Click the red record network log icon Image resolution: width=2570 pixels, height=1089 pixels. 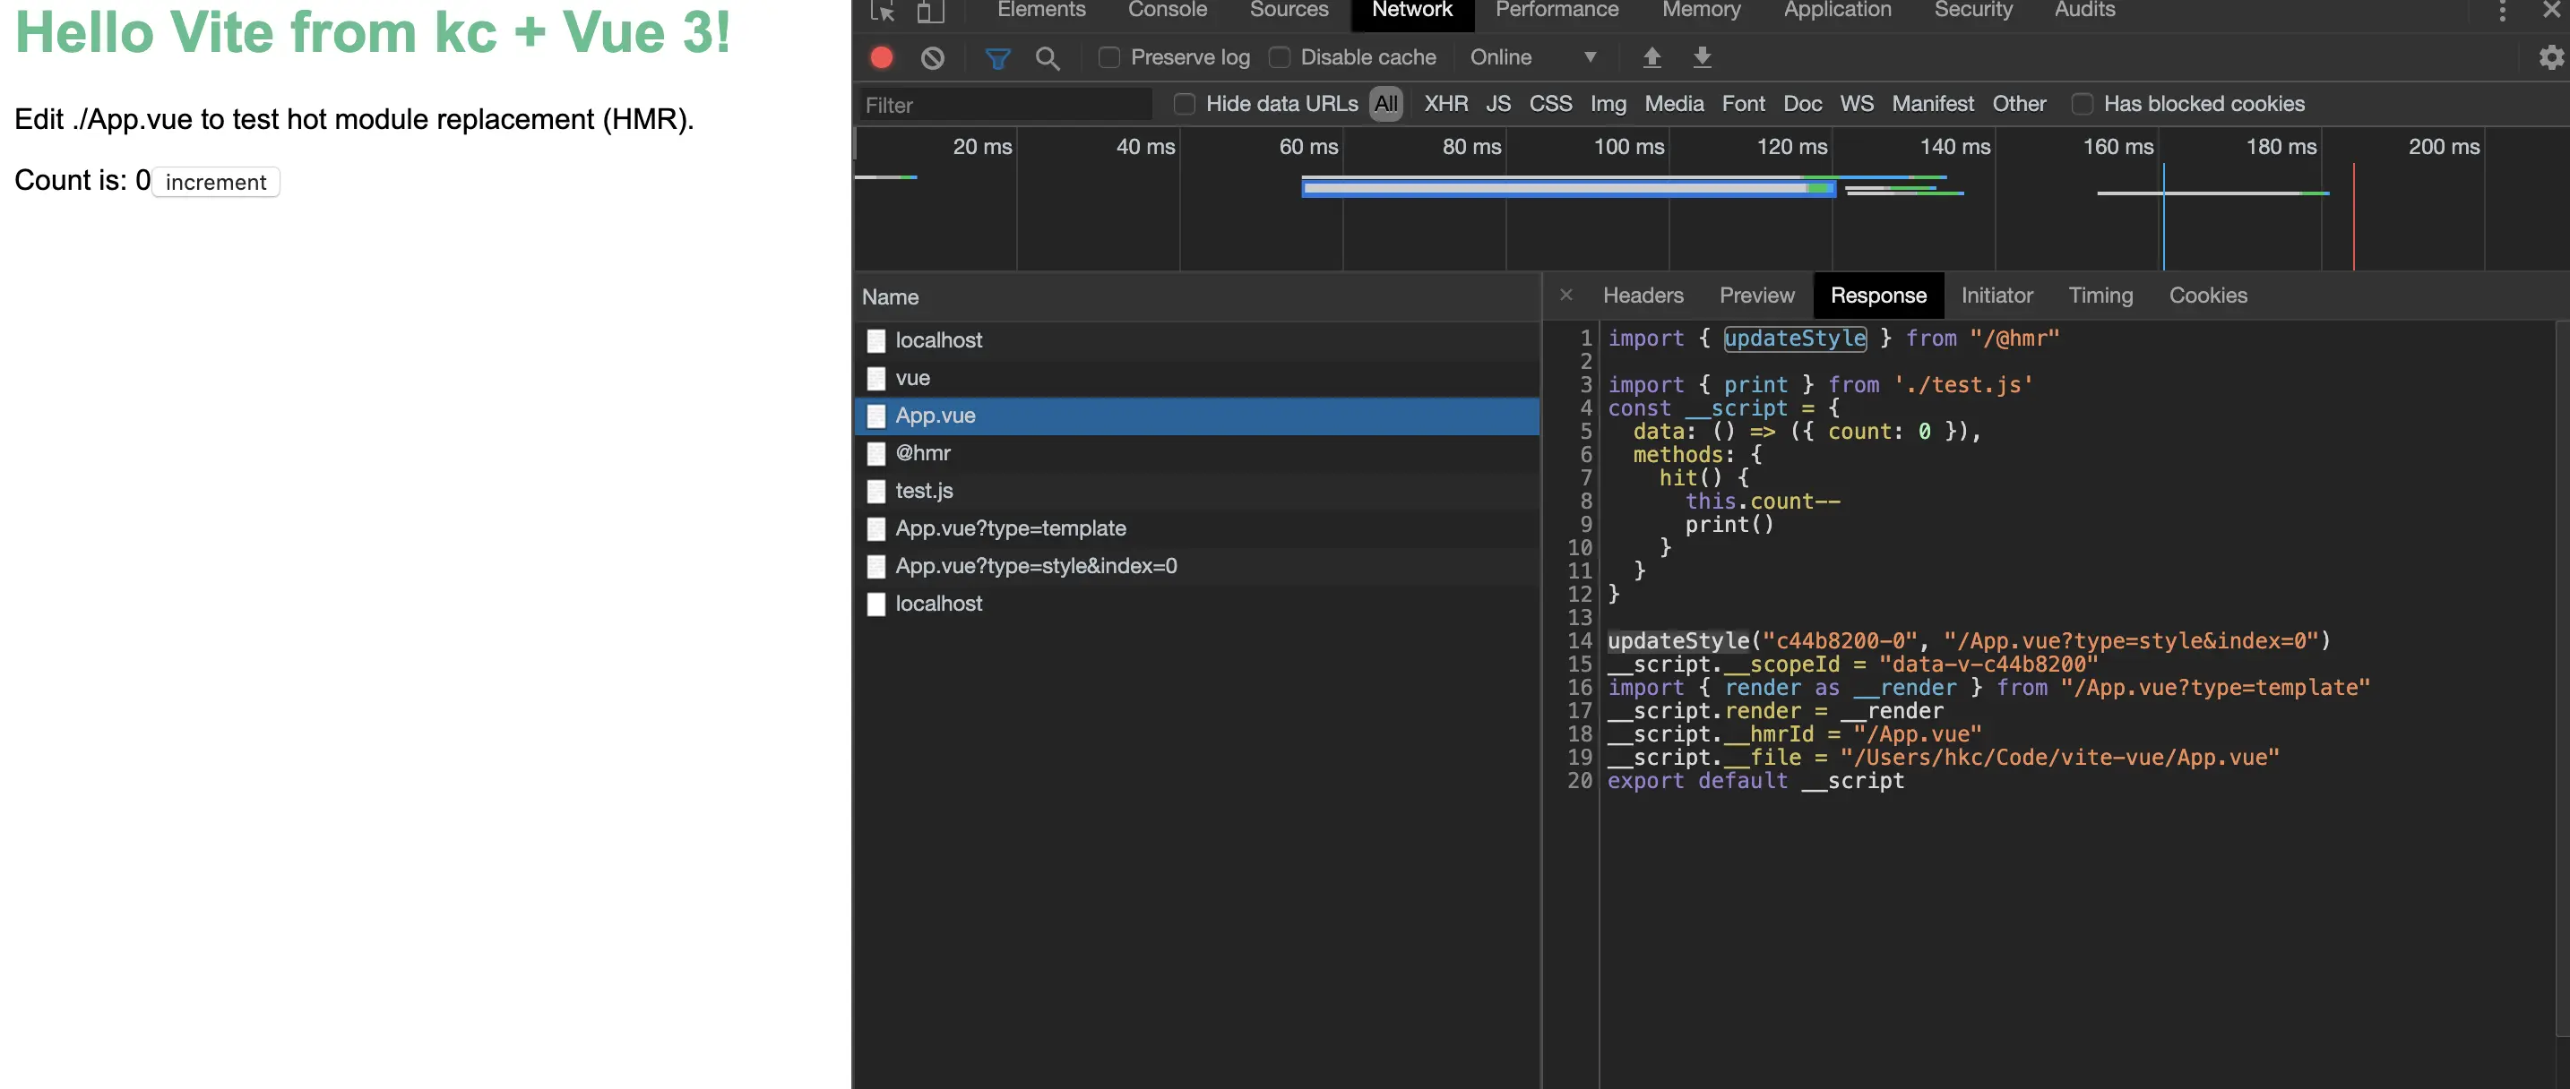[881, 58]
